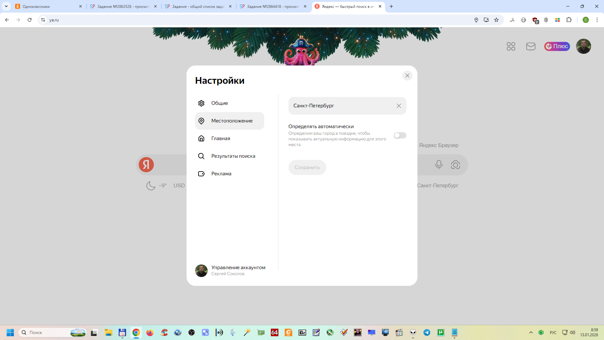Open the user avatar at top right
The image size is (604, 340).
click(583, 46)
